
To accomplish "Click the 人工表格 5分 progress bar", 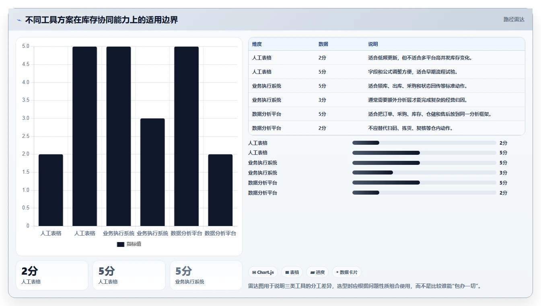I will 424,153.
